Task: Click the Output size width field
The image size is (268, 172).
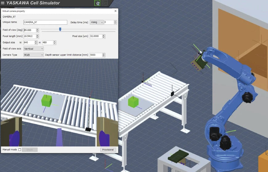Action: 29,42
